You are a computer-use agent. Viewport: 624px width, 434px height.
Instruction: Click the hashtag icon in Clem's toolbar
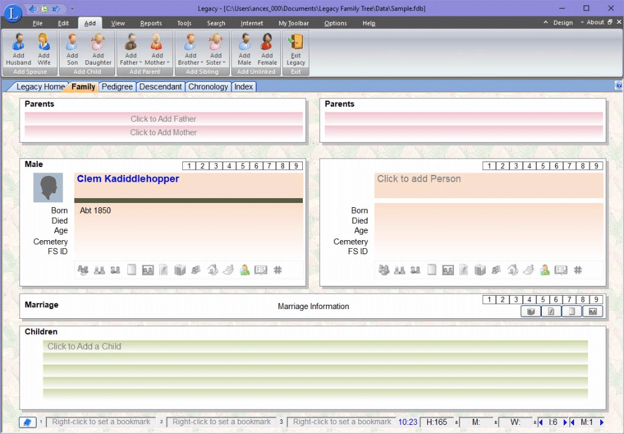pos(278,270)
